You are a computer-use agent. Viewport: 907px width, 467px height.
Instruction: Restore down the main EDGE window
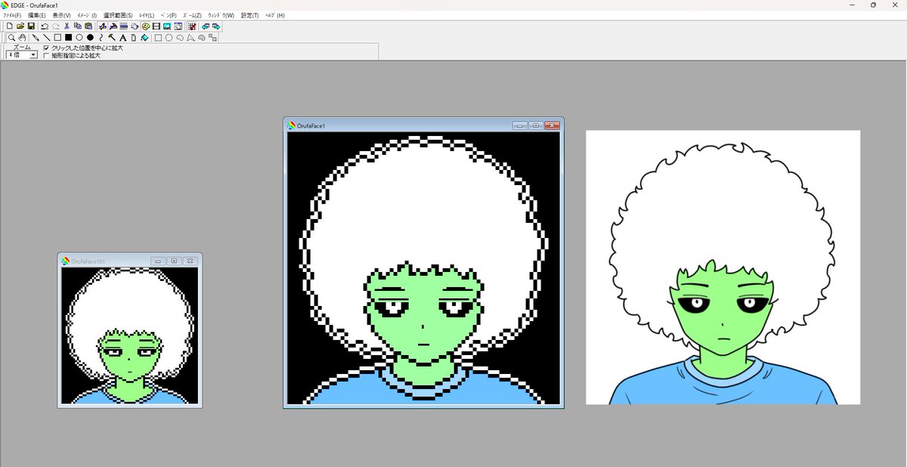873,5
